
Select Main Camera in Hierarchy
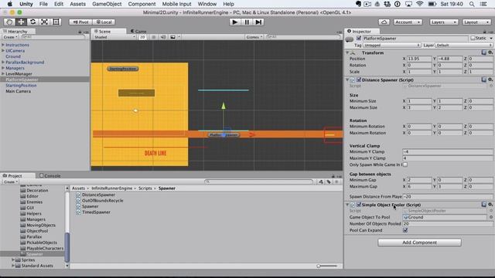(x=19, y=91)
